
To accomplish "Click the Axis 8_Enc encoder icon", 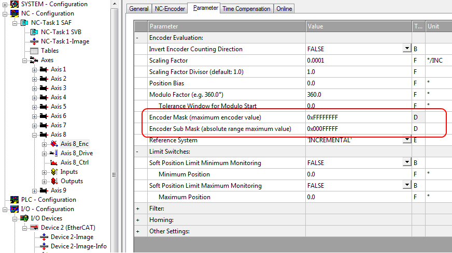I will [x=54, y=144].
